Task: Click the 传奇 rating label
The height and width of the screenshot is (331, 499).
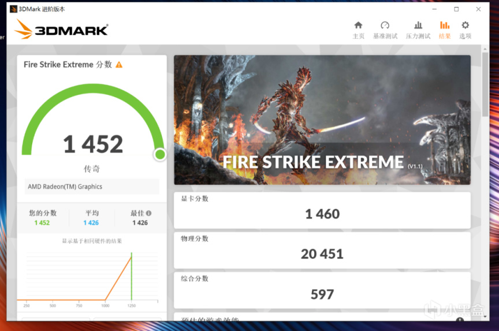Action: [92, 169]
